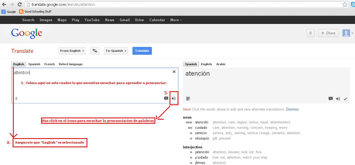Click noun translation servicio
The width and height of the screenshot is (355, 165).
click(201, 133)
